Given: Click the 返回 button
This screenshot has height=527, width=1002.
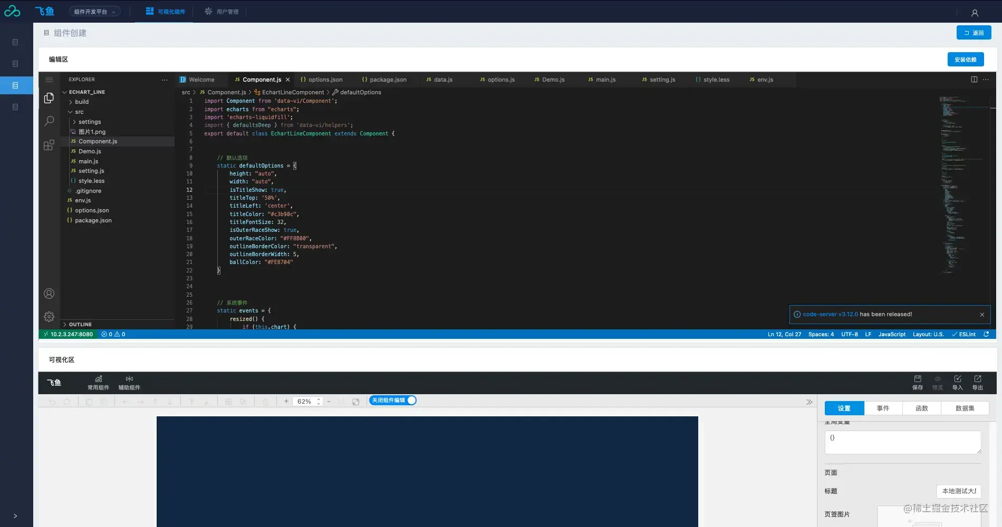Looking at the screenshot, I should coord(974,33).
